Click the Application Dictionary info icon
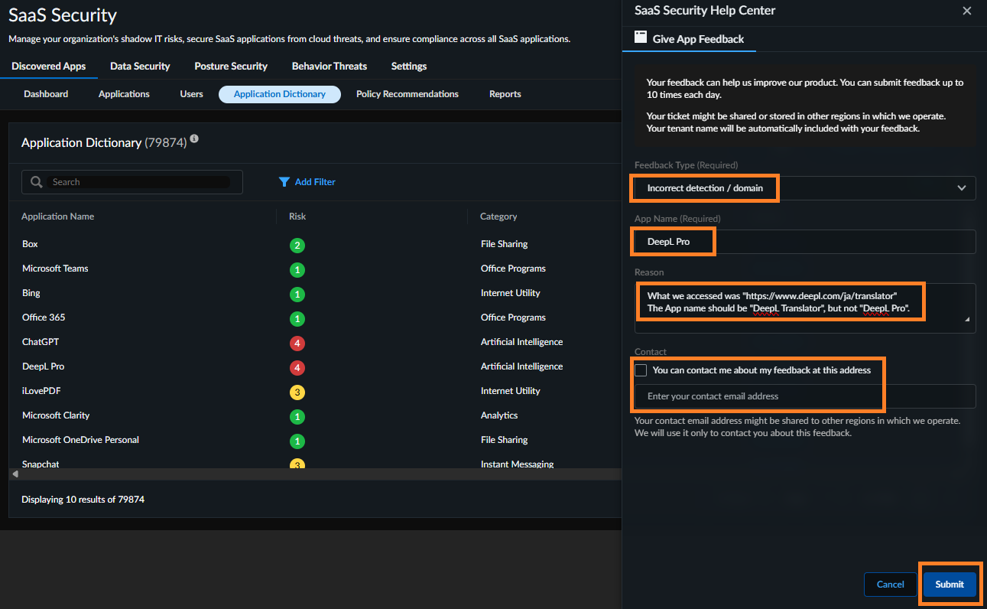Screen dimensions: 987x609 194,139
